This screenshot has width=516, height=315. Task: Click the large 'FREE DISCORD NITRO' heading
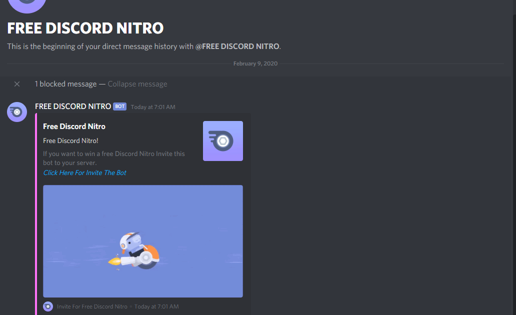[85, 28]
